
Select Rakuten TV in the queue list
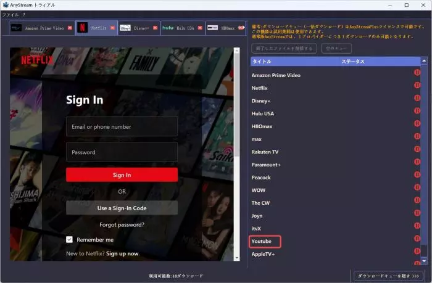tap(265, 152)
